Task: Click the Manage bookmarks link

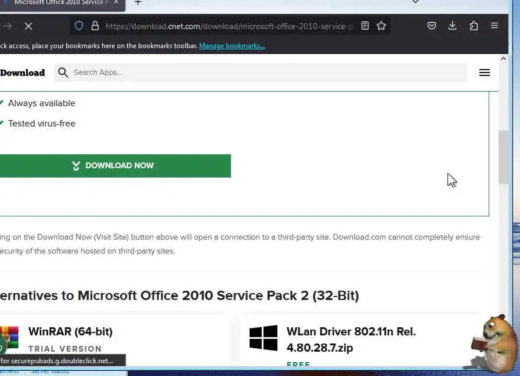Action: click(232, 46)
